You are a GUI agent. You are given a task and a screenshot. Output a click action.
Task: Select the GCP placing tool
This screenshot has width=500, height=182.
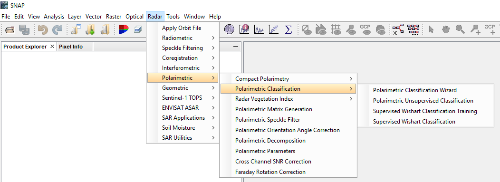[490, 29]
